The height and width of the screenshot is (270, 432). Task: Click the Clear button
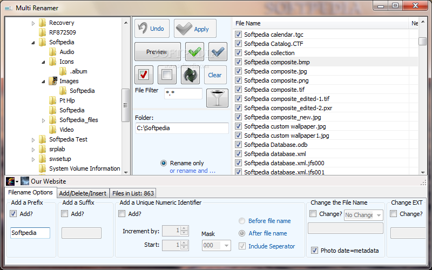click(x=215, y=75)
